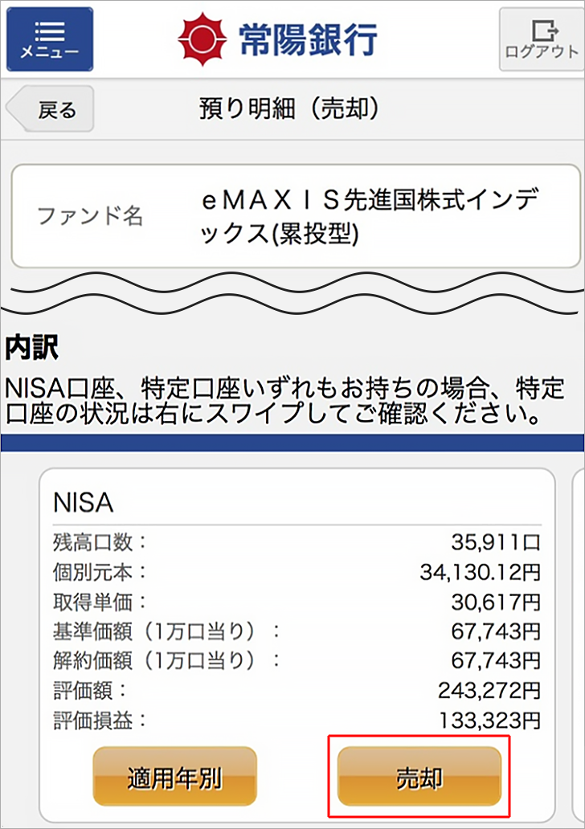Tap the NISA card heading
The width and height of the screenshot is (585, 829).
[84, 503]
